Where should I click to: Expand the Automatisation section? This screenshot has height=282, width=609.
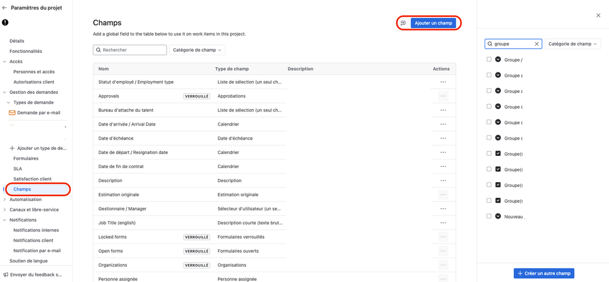pyautogui.click(x=5, y=199)
